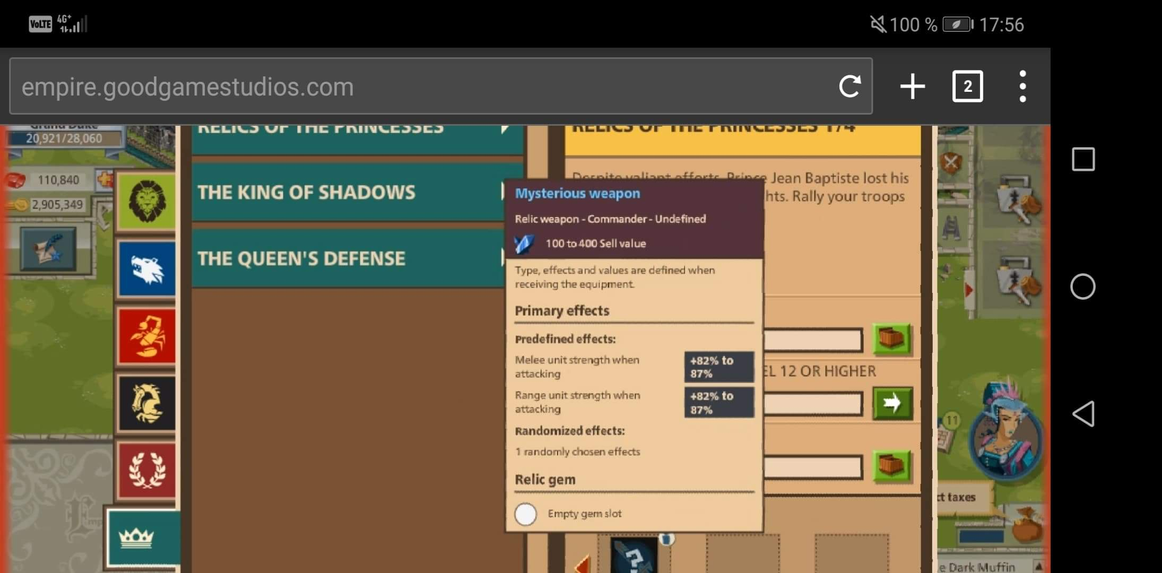Image resolution: width=1162 pixels, height=573 pixels.
Task: Click the top green chest button
Action: [892, 339]
